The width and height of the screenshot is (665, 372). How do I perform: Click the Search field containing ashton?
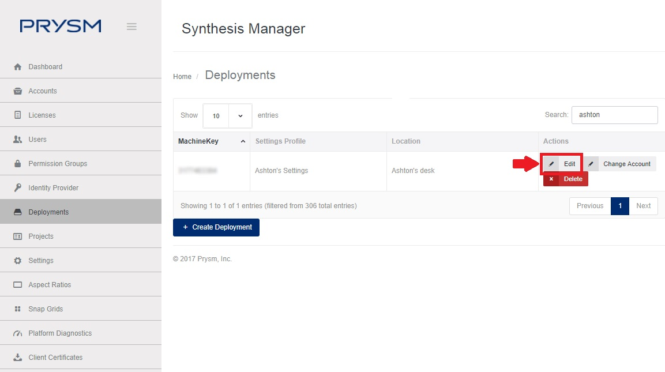click(614, 115)
